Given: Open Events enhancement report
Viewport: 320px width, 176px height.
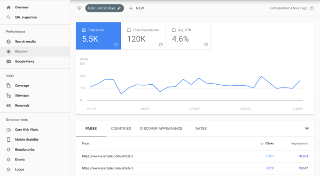Looking at the screenshot, I should pos(35,160).
